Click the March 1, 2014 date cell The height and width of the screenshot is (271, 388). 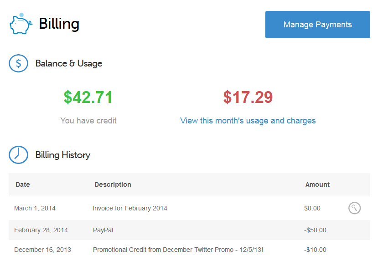[35, 208]
